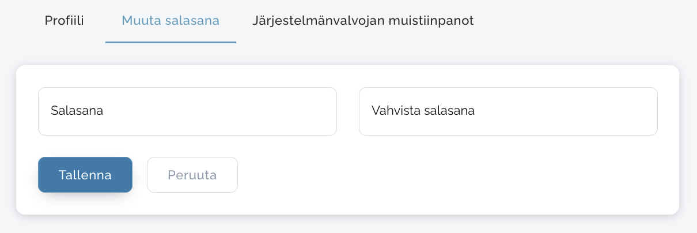The width and height of the screenshot is (697, 233).
Task: Click the Peruuta button
Action: click(x=192, y=175)
